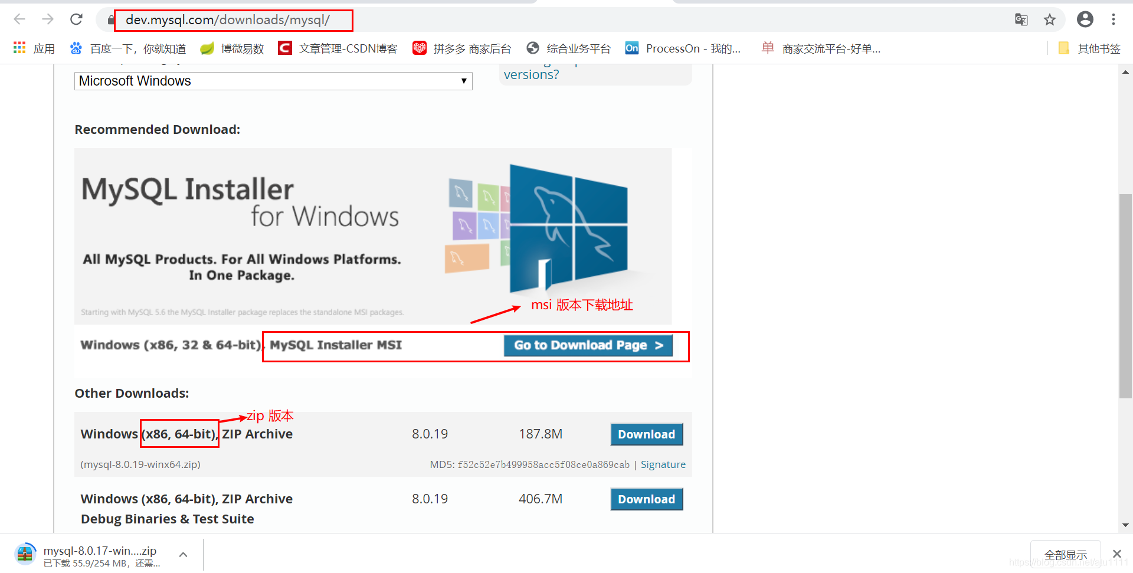Image resolution: width=1133 pixels, height=573 pixels.
Task: Click the Recommended Download: heading
Action: (x=158, y=129)
